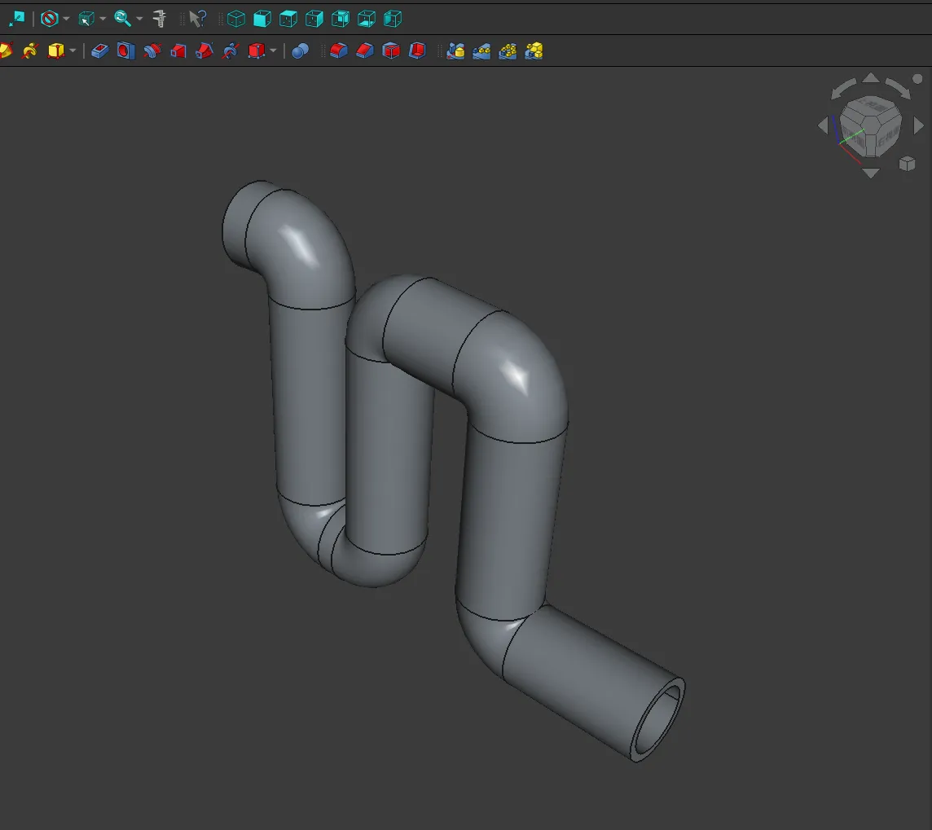932x830 pixels.
Task: Select the top view cube icon
Action: pyautogui.click(x=288, y=18)
